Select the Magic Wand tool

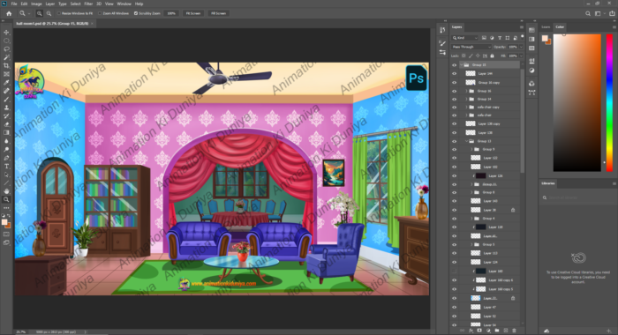[x=6, y=57]
